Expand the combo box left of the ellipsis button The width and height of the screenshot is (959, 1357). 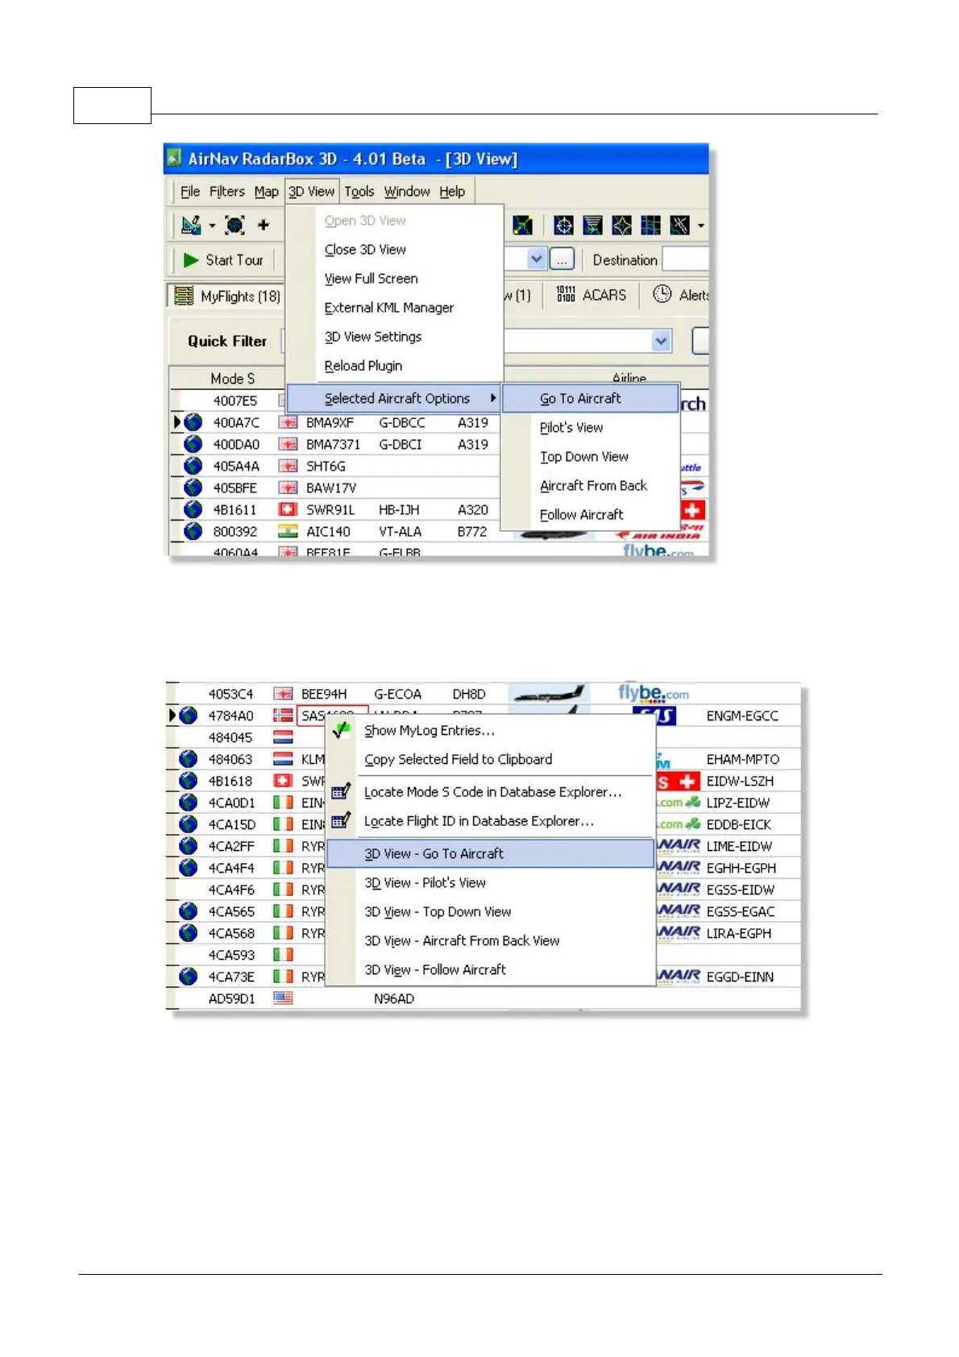click(x=537, y=259)
